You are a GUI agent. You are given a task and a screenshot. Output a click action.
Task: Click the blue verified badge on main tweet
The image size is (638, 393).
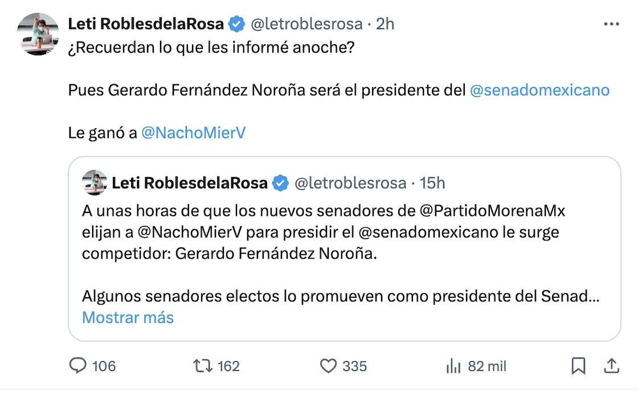click(237, 24)
